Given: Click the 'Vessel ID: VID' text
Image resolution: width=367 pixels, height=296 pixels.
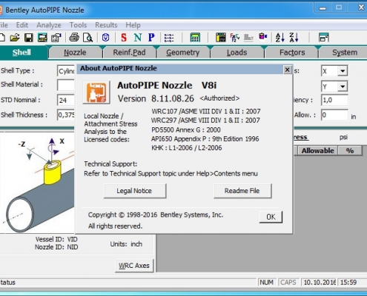Looking at the screenshot, I should (56, 239).
